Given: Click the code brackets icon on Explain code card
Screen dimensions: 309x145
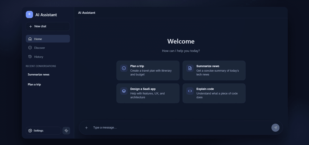Looking at the screenshot, I should point(190,91).
